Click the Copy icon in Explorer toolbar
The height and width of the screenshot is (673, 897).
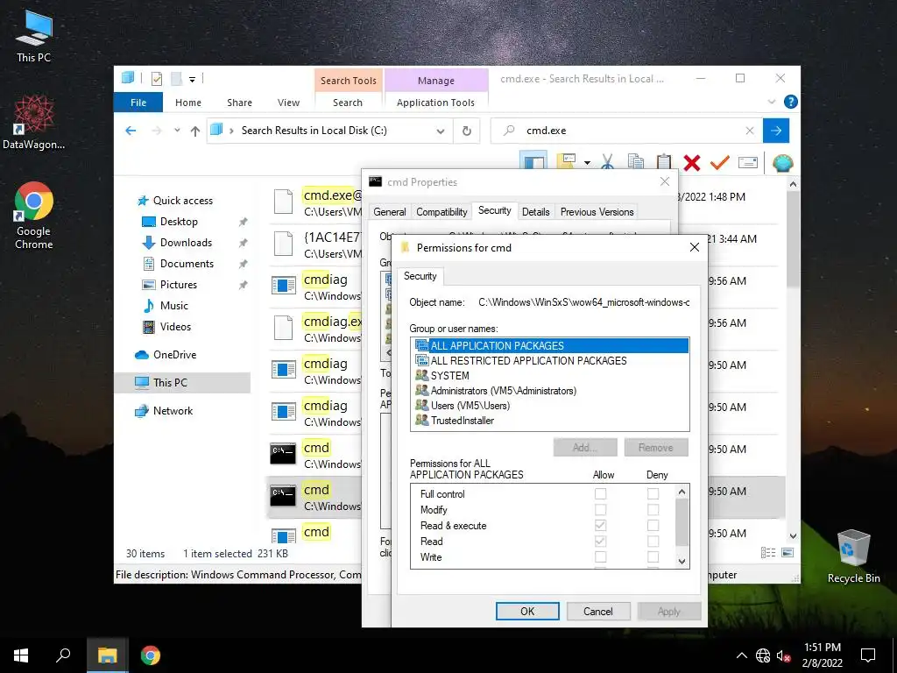636,162
